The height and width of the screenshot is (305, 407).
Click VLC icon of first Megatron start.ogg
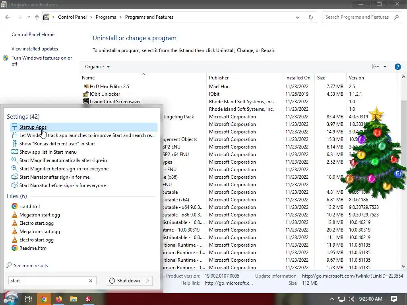[15, 215]
